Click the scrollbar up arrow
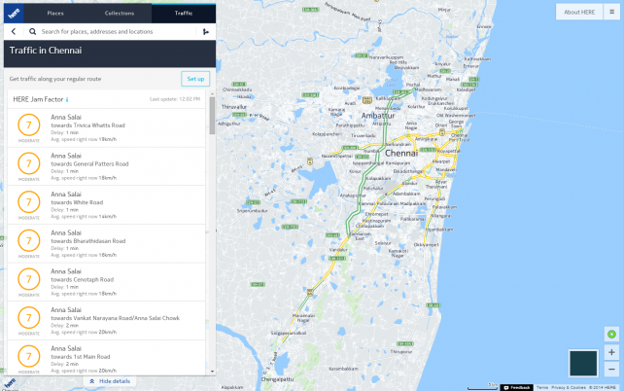The image size is (624, 391). click(212, 94)
